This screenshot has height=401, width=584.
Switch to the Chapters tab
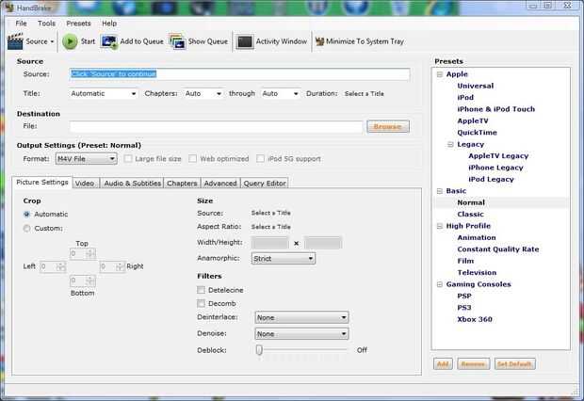coord(182,184)
